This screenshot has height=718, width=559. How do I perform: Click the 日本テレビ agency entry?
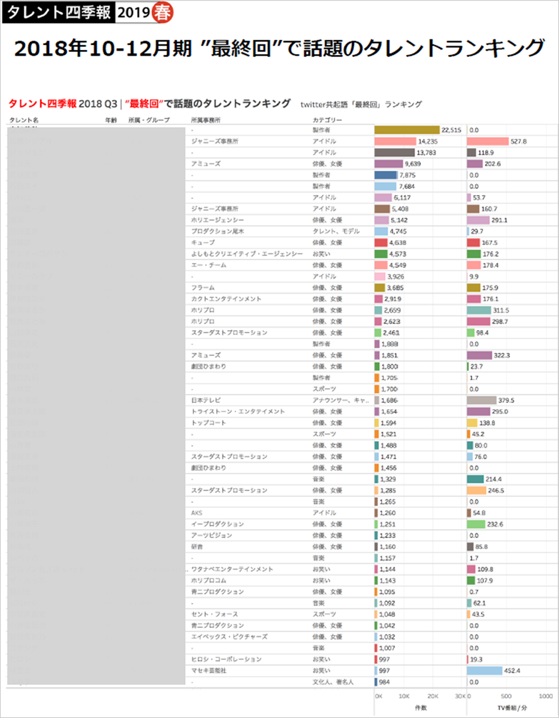(x=206, y=400)
